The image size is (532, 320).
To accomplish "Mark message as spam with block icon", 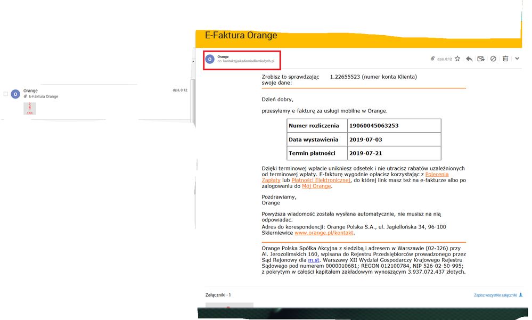I will [493, 59].
